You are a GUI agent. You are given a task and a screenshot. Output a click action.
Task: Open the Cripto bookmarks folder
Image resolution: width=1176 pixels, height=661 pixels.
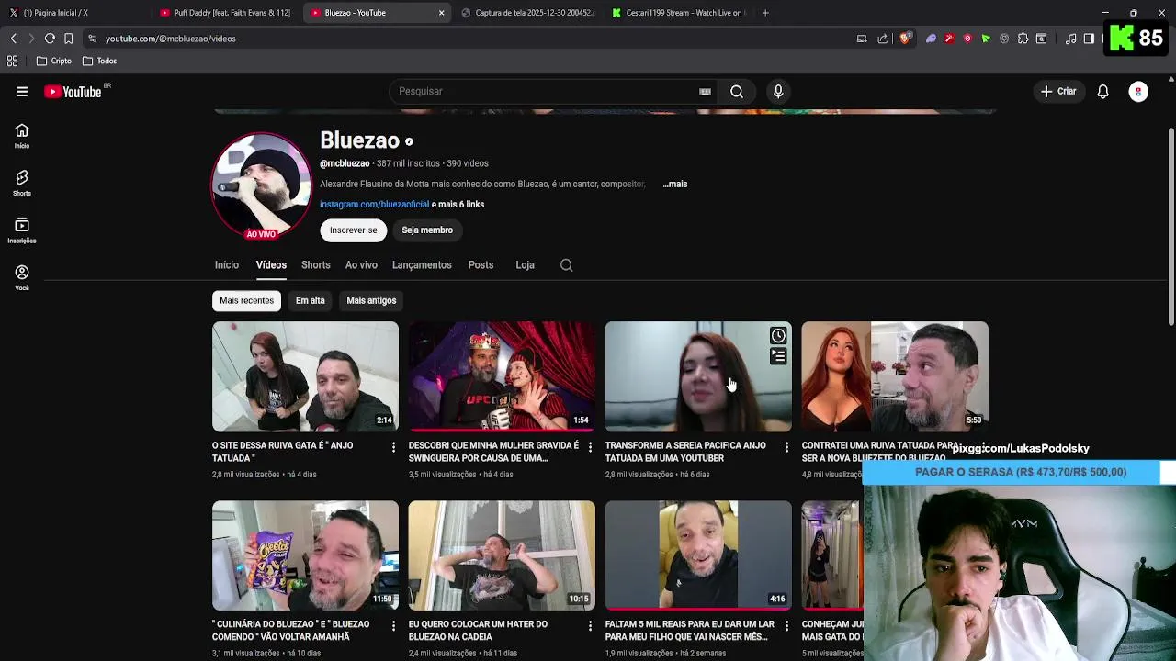54,62
